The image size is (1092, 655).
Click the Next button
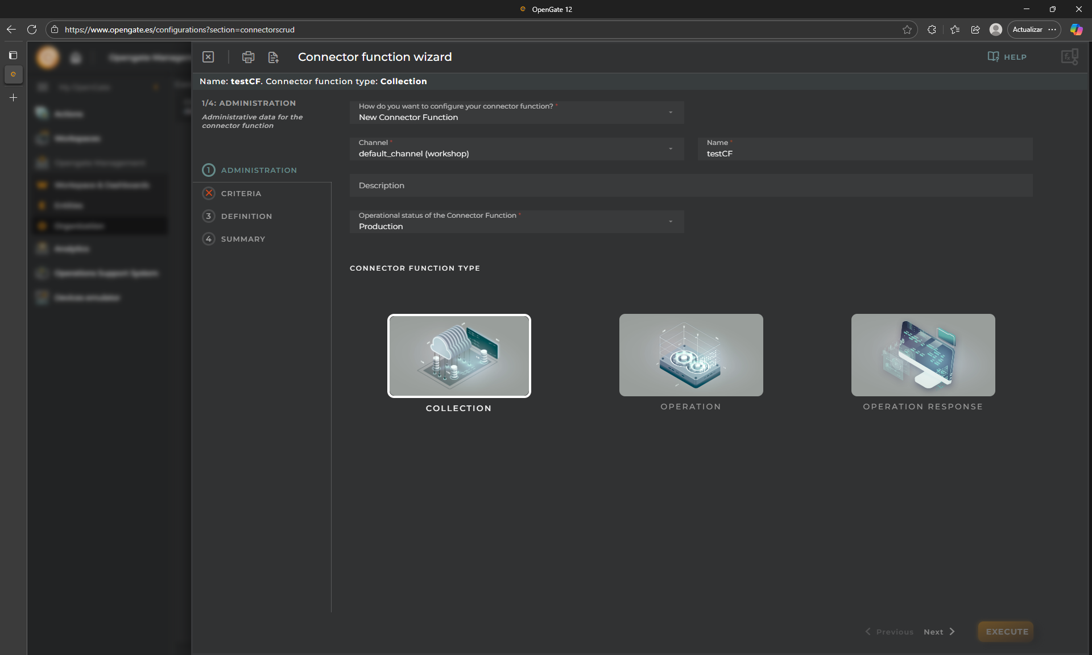[x=939, y=632]
